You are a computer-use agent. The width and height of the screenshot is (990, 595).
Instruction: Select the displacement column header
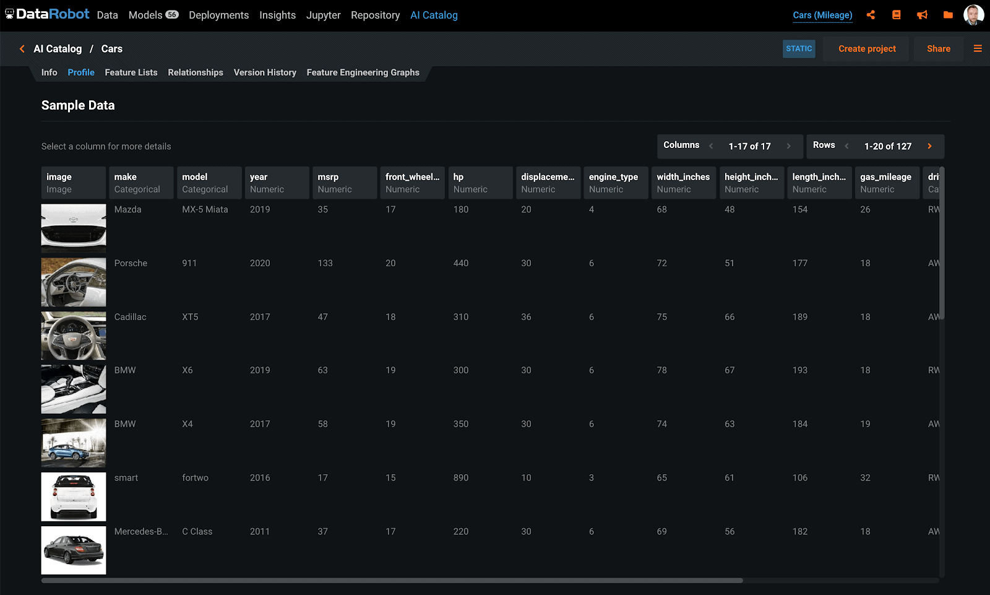coord(548,183)
